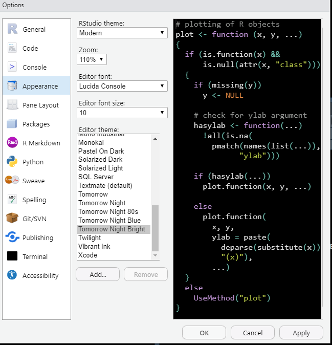Select Monokai editor theme
332x345 pixels.
pyautogui.click(x=114, y=142)
